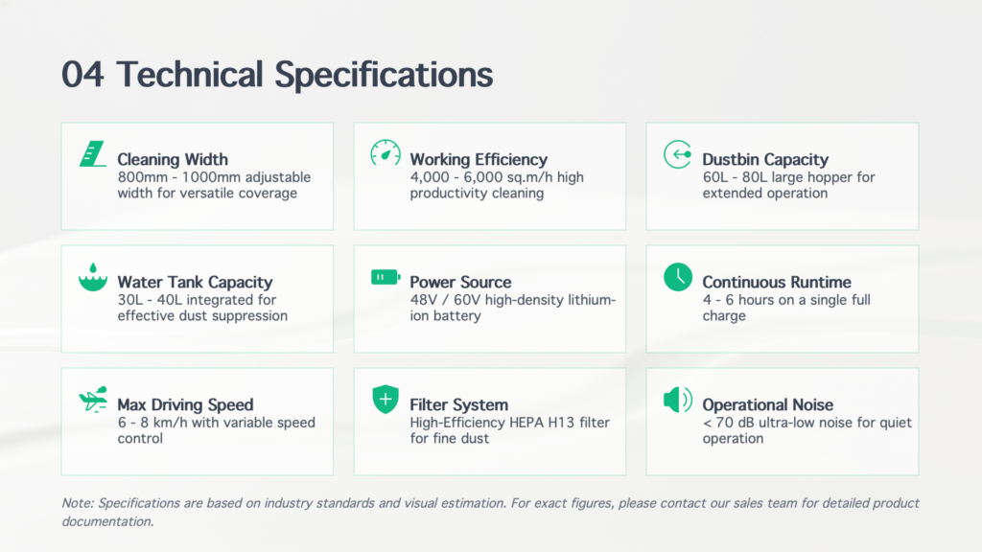Click the specifications note at the bottom
982x552 pixels.
pos(490,512)
